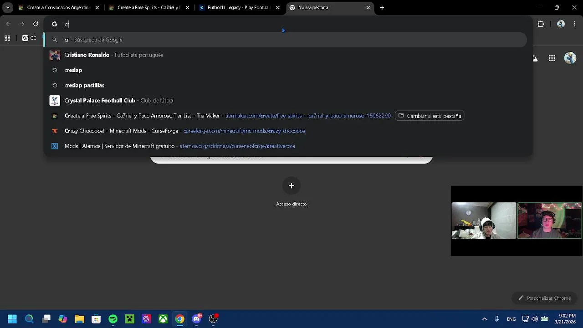Open Chrome extensions puzzle icon
This screenshot has height=328, width=583.
(541, 24)
